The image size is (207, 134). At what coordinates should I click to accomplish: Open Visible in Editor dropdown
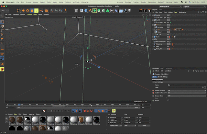[187, 91]
